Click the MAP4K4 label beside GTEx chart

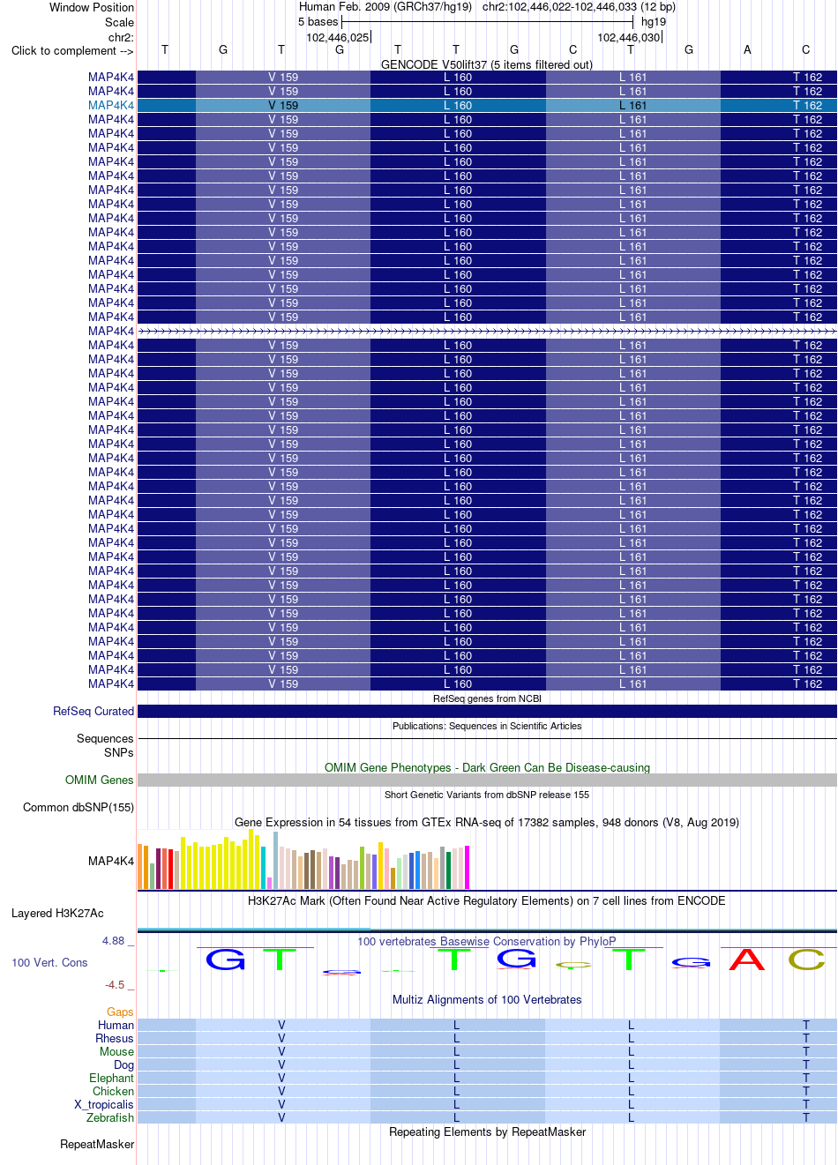111,861
